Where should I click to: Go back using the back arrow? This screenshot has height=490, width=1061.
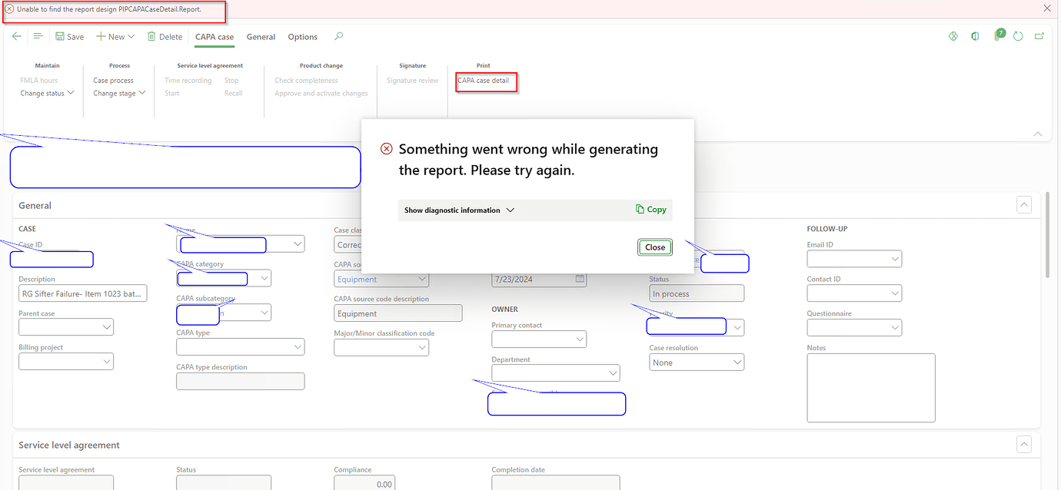tap(17, 36)
